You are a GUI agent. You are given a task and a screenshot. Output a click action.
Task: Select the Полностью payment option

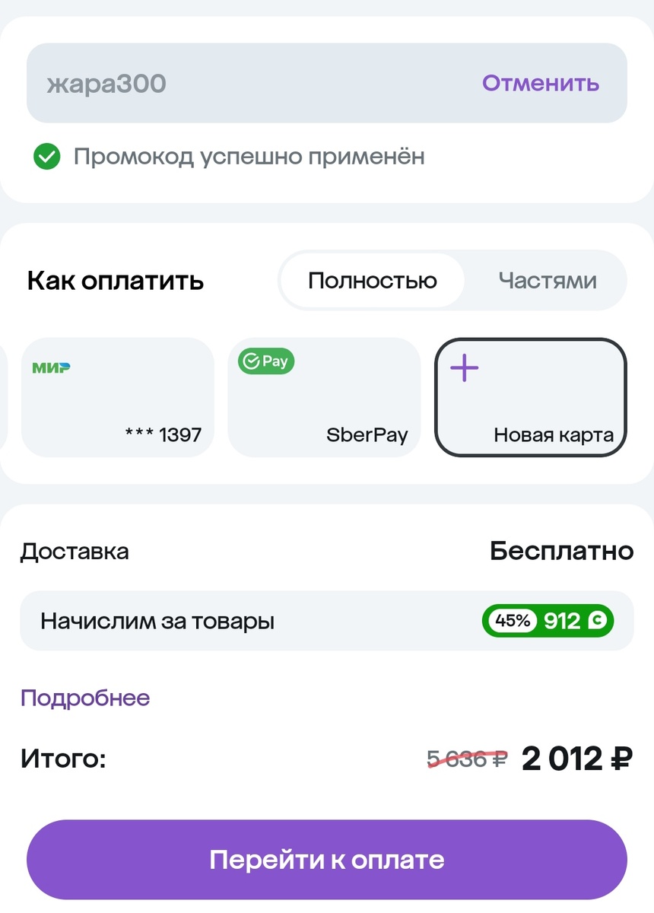click(372, 280)
